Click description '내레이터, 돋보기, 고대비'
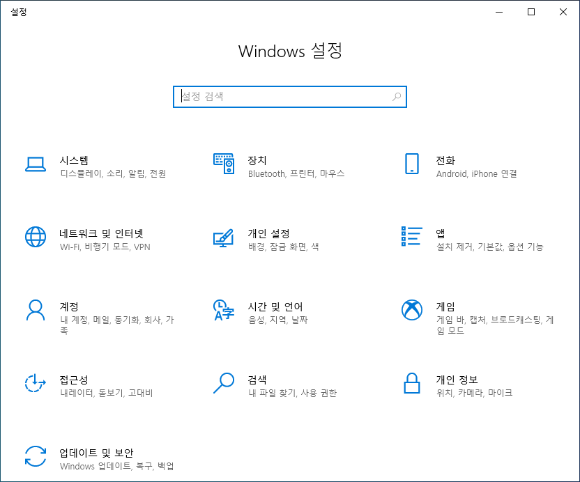Image resolution: width=580 pixels, height=482 pixels. point(107,393)
